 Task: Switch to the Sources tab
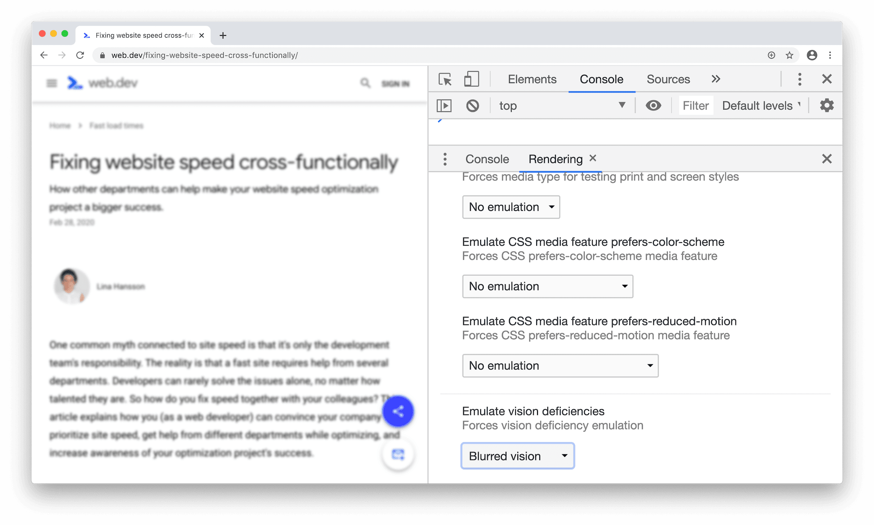pos(669,79)
